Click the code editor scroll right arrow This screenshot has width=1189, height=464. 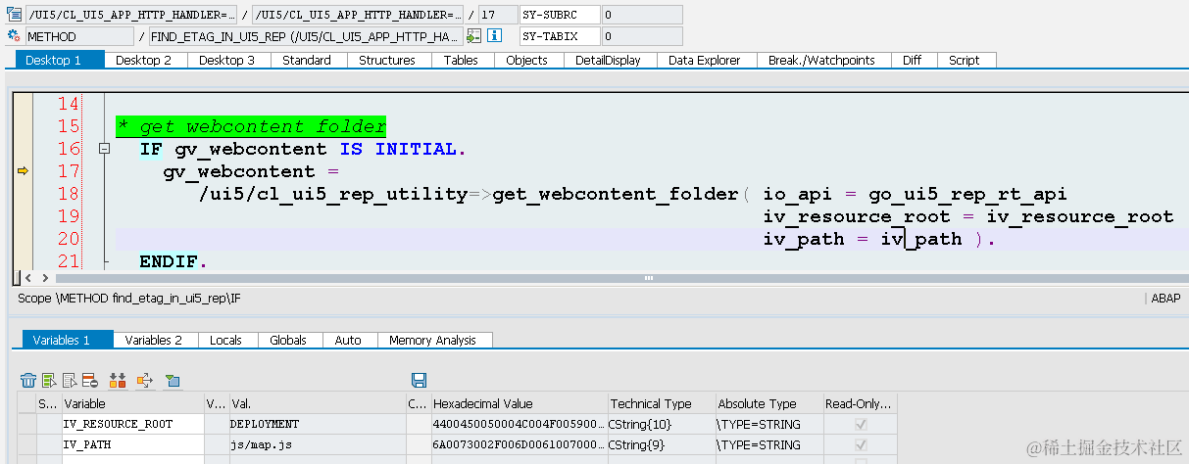tap(43, 278)
